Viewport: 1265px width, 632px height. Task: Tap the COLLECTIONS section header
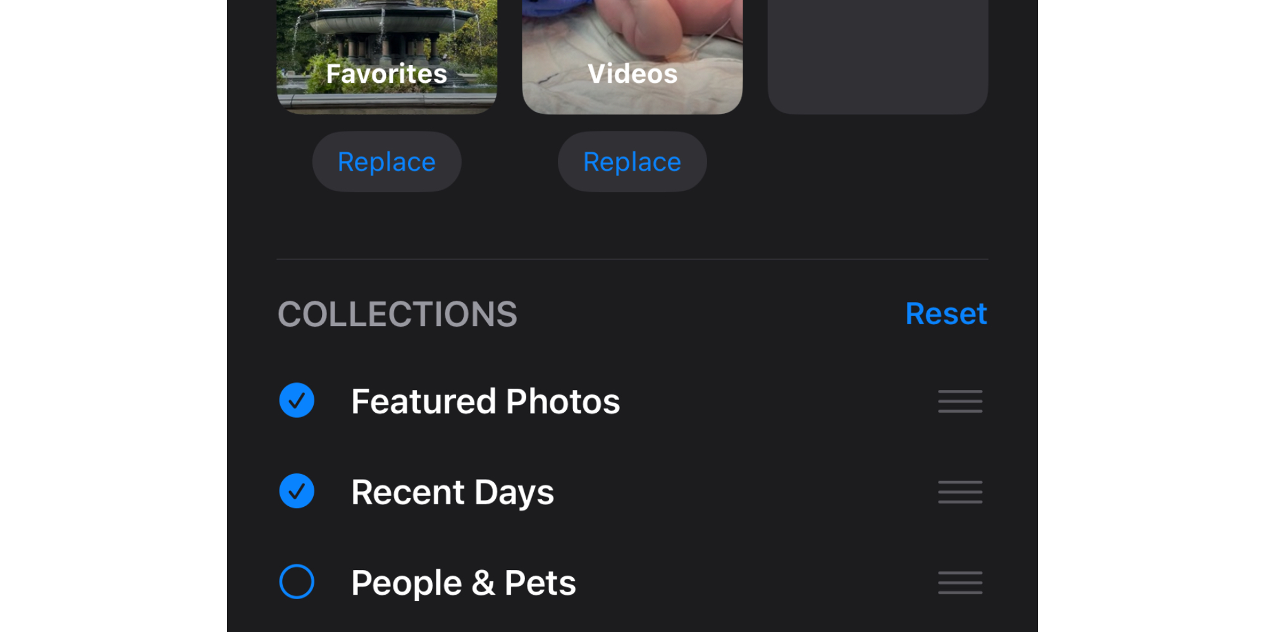point(397,314)
